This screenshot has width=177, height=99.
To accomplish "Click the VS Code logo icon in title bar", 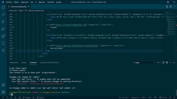I will click(x=2, y=2).
